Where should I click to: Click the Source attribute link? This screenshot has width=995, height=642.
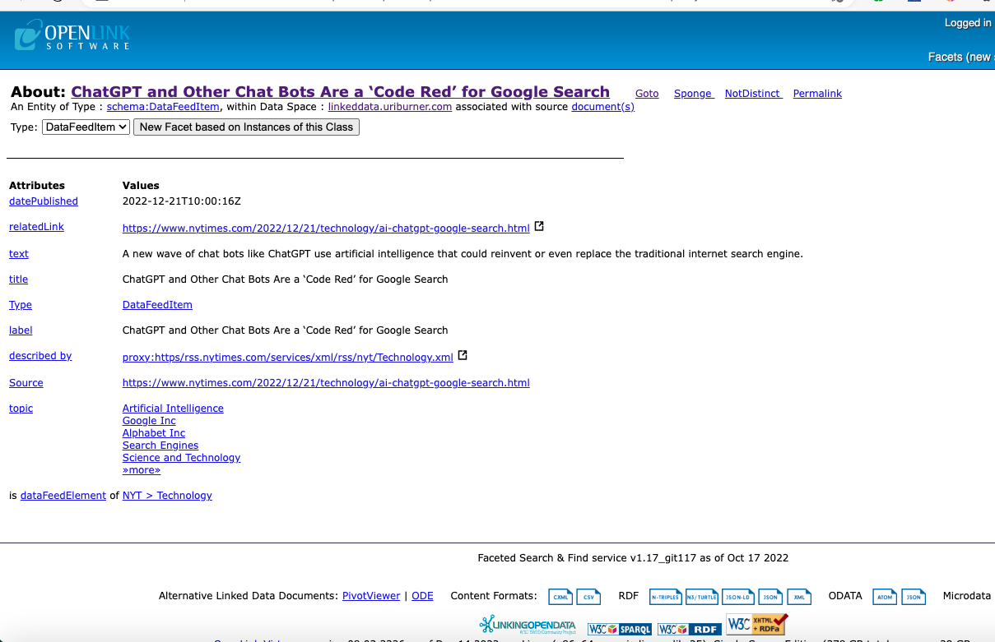26,383
